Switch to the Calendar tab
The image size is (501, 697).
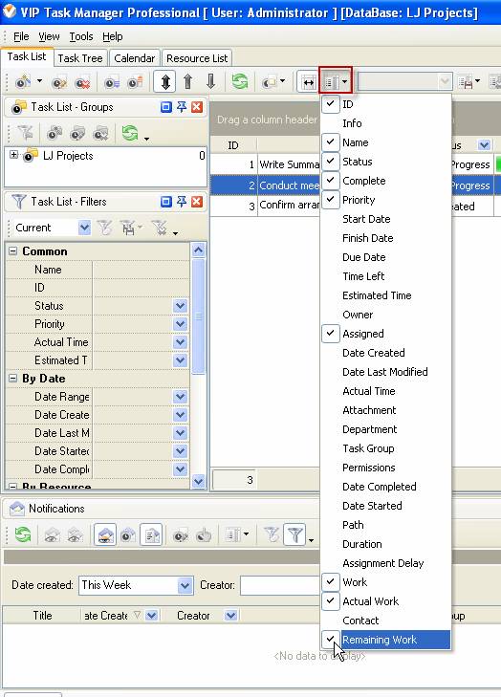tap(134, 58)
